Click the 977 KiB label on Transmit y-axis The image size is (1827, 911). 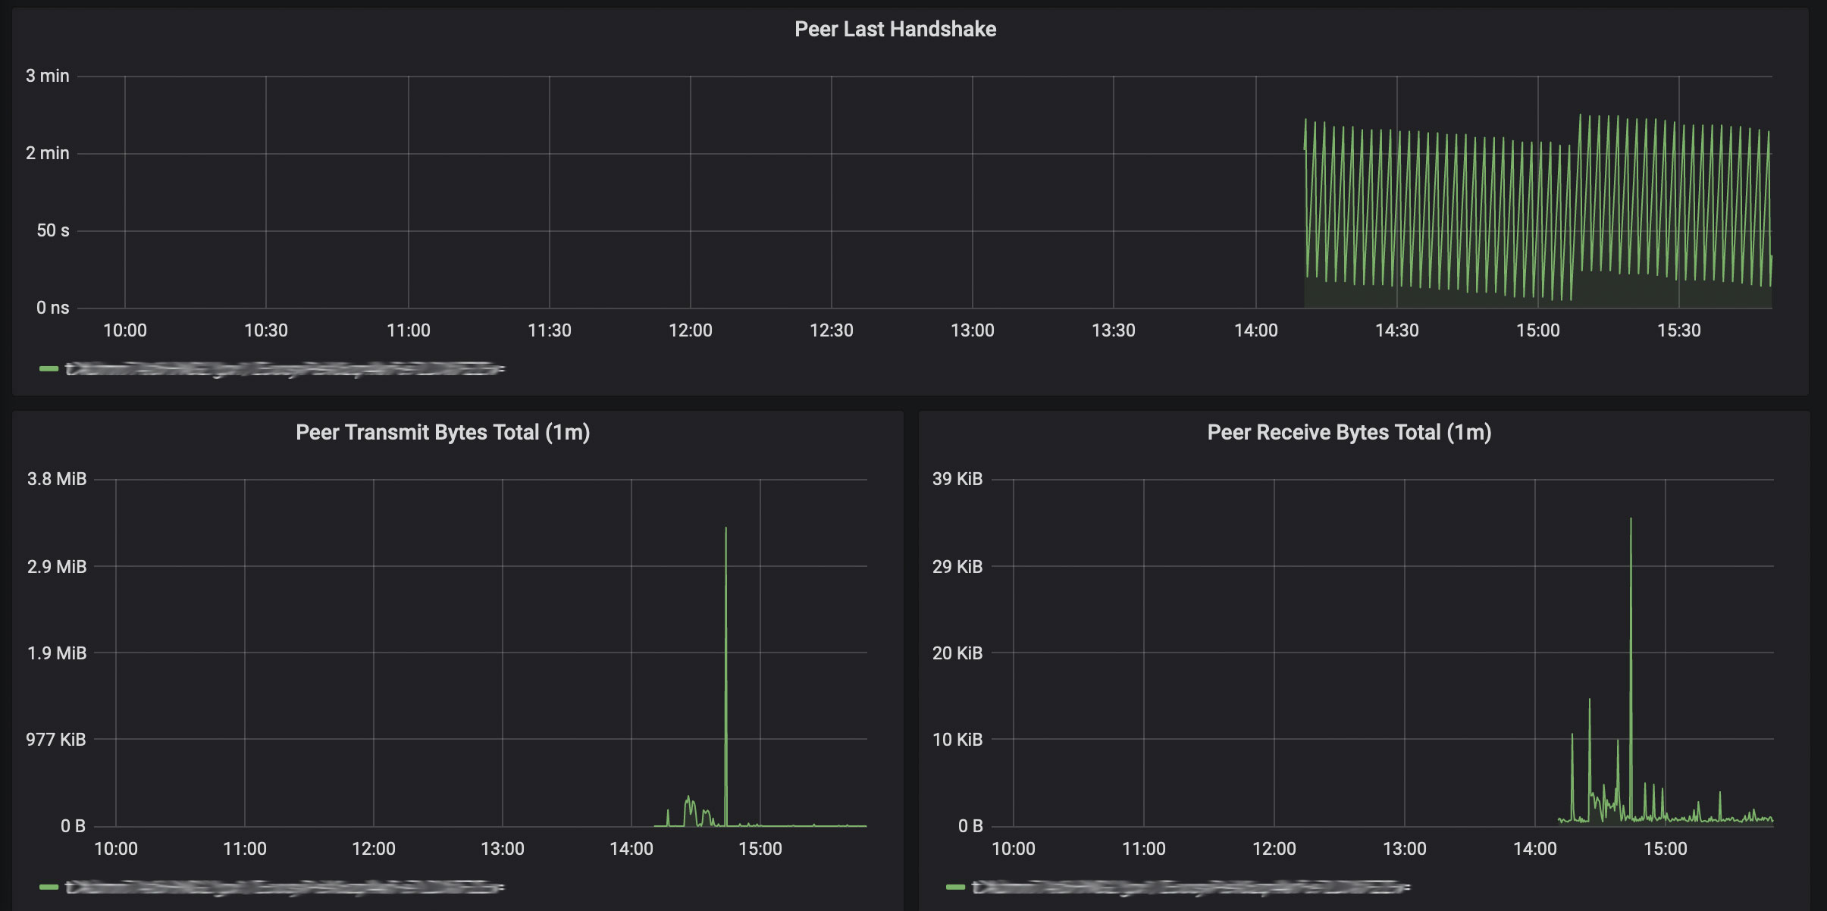[x=56, y=740]
